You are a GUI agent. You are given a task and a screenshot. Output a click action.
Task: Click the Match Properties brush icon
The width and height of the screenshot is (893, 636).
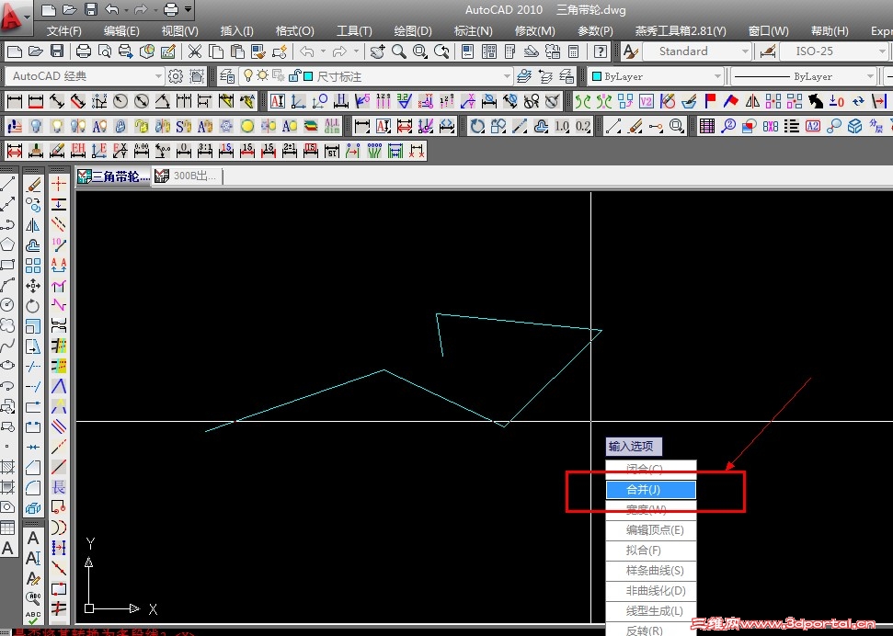(258, 51)
